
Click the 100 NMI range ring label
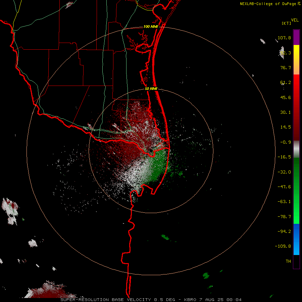point(151,27)
